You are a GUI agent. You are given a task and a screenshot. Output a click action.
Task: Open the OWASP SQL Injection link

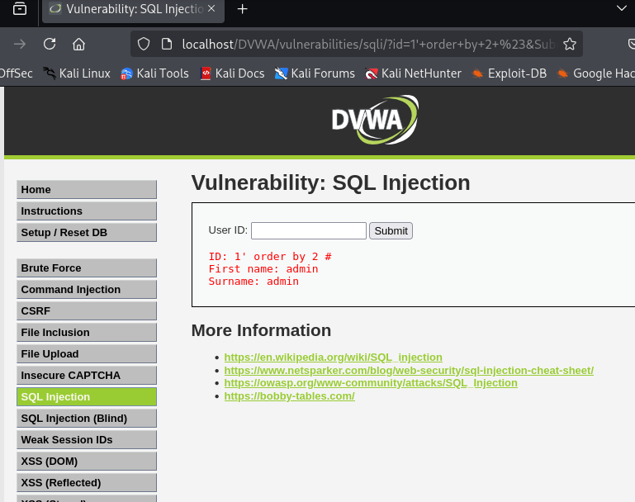(x=371, y=383)
